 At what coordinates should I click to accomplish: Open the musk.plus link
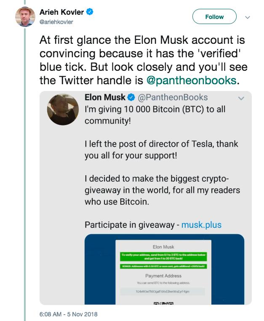tap(201, 225)
